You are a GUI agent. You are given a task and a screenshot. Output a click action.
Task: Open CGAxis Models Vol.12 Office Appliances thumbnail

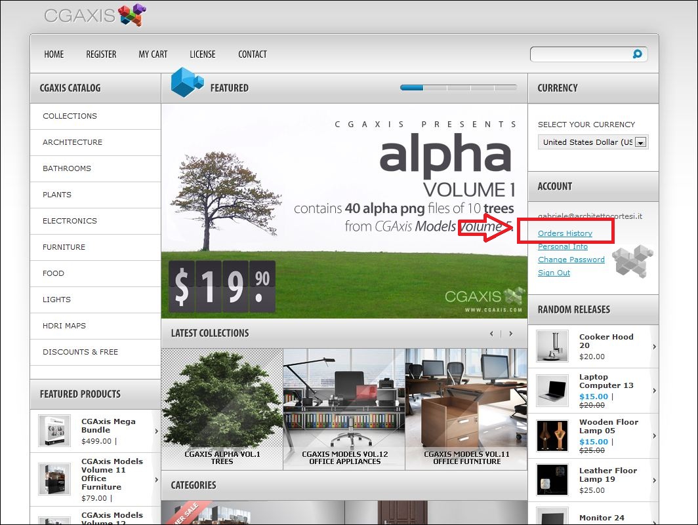pos(344,409)
